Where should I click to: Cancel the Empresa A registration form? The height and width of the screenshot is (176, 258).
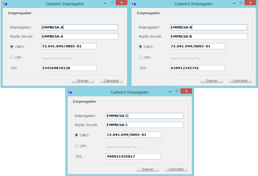pyautogui.click(x=111, y=81)
